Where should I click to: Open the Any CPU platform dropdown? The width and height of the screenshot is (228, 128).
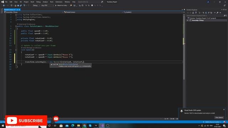coord(47,6)
